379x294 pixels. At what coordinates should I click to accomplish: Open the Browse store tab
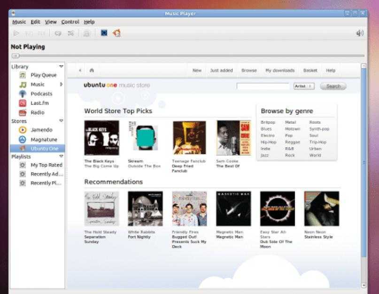(249, 71)
